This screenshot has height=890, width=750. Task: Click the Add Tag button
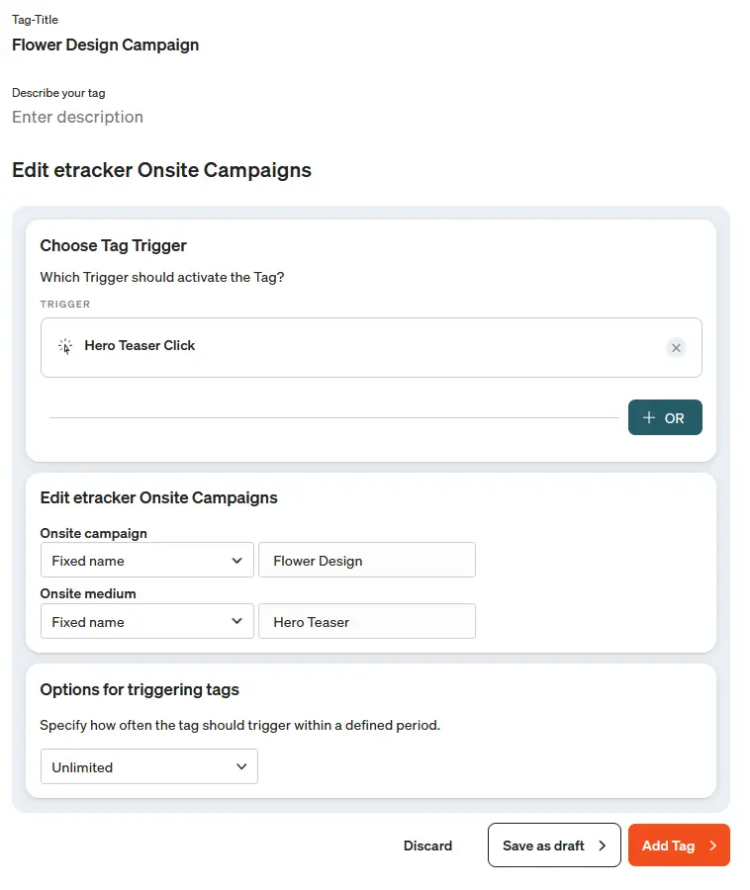tap(679, 845)
